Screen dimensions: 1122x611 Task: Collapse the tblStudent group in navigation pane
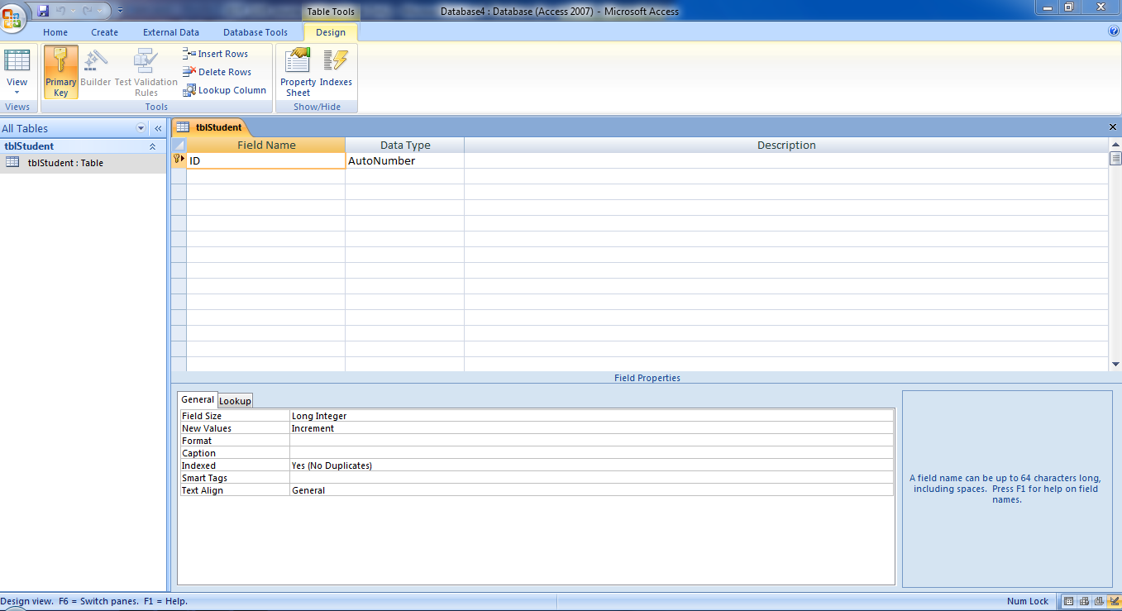tap(151, 146)
